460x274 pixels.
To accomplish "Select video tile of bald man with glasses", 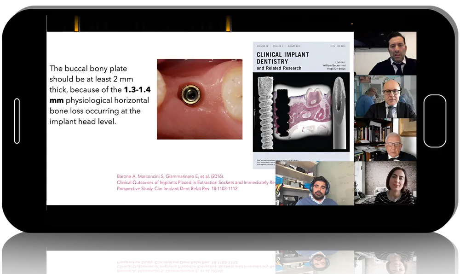I will tap(385, 97).
